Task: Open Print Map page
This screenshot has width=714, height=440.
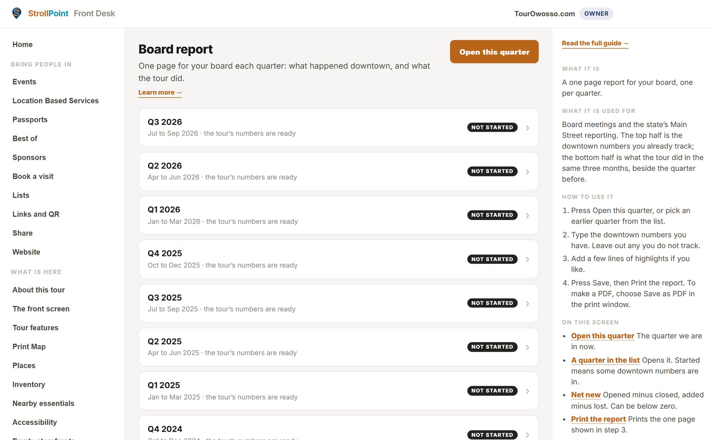Action: (x=29, y=346)
